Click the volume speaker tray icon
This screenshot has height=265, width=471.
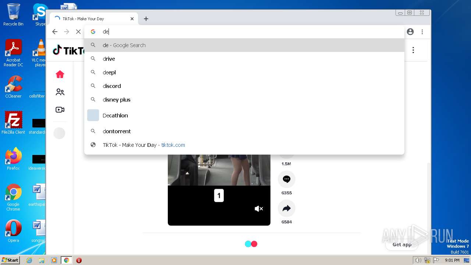418,260
